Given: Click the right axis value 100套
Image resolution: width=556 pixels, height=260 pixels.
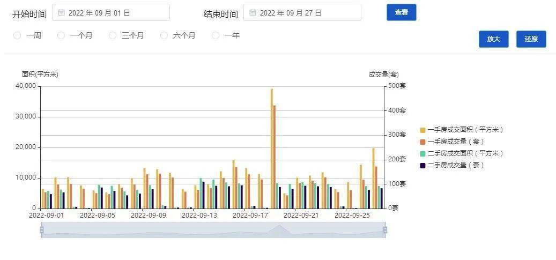Looking at the screenshot, I should [x=397, y=184].
